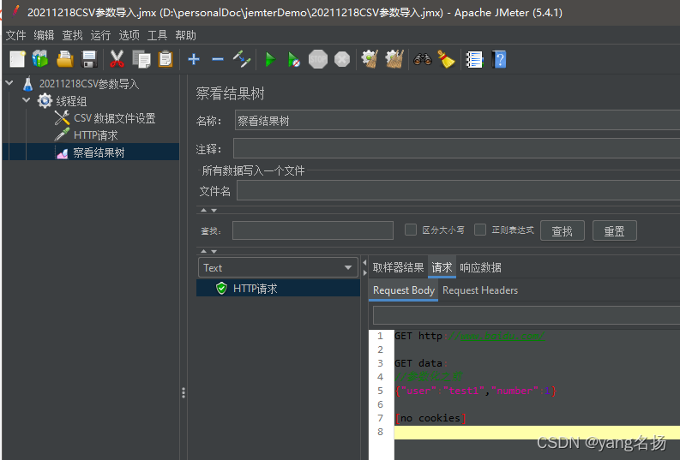
Task: Click the Help question mark icon
Action: point(500,59)
